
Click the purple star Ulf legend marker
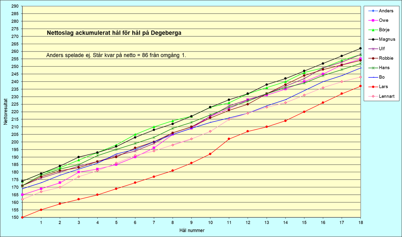tap(371, 49)
